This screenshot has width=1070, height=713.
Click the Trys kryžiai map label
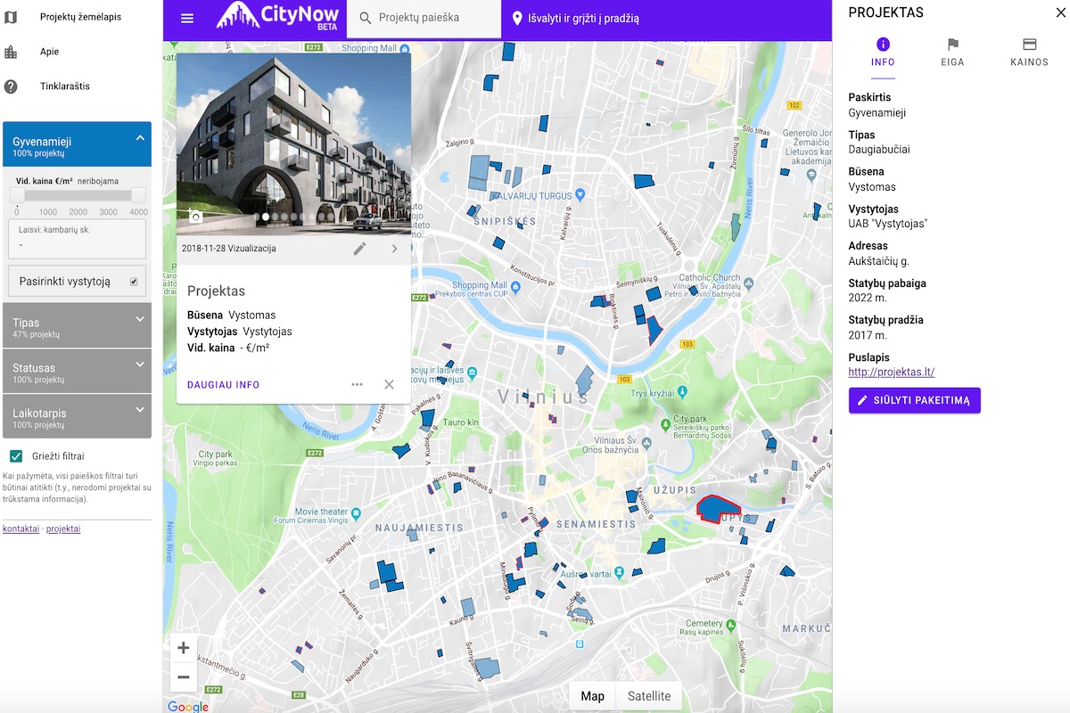click(x=651, y=394)
